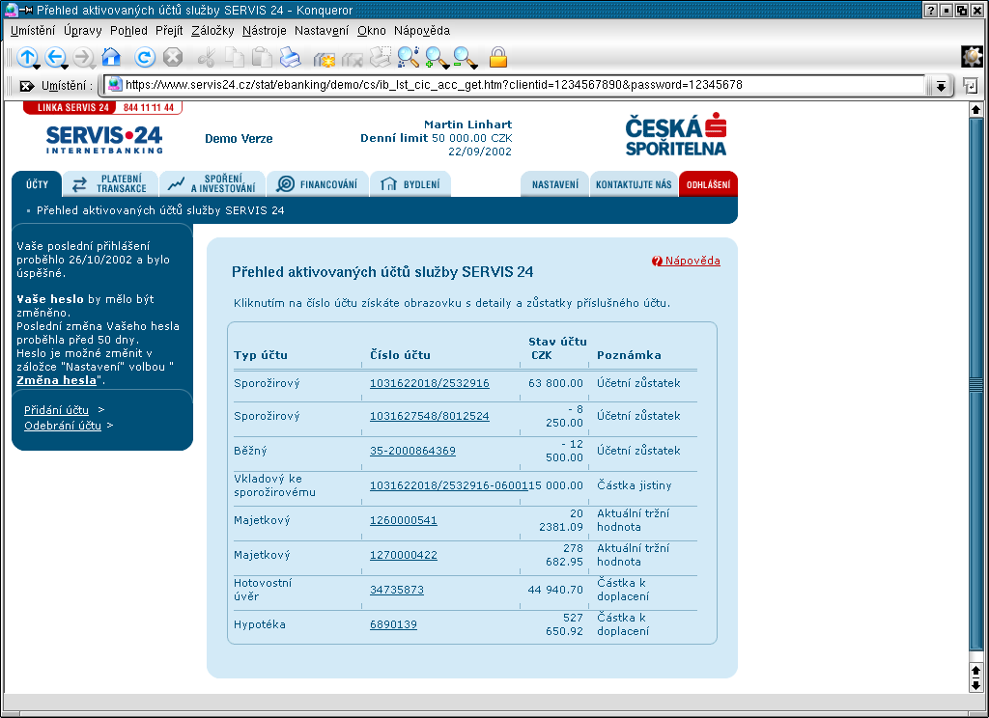Open account 1031622018/2532916 Sporožirový
The width and height of the screenshot is (989, 718).
click(430, 383)
